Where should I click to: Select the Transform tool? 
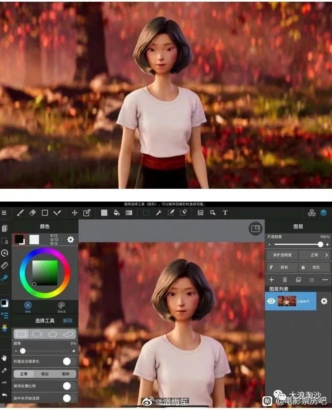pyautogui.click(x=87, y=213)
